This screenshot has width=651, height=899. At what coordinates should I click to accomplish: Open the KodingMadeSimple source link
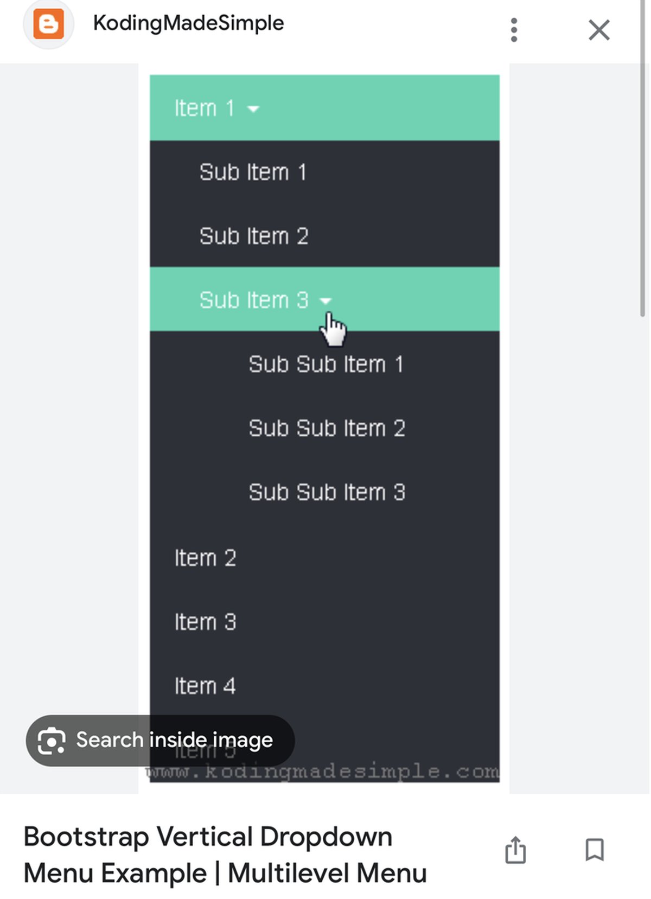(188, 23)
